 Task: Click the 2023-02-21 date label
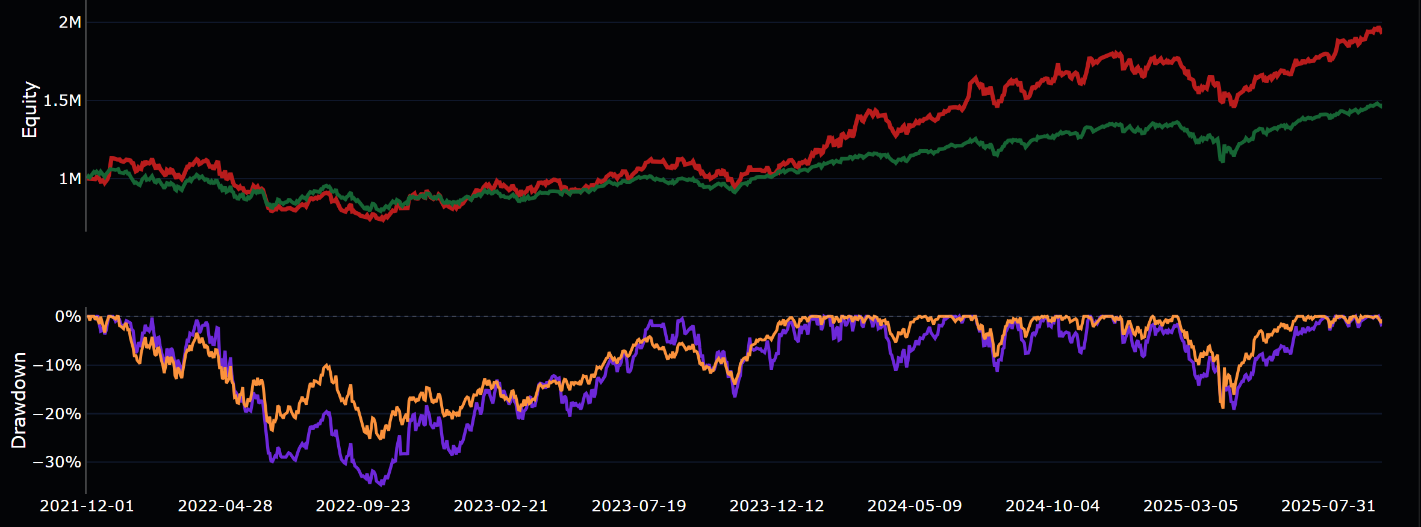click(500, 506)
